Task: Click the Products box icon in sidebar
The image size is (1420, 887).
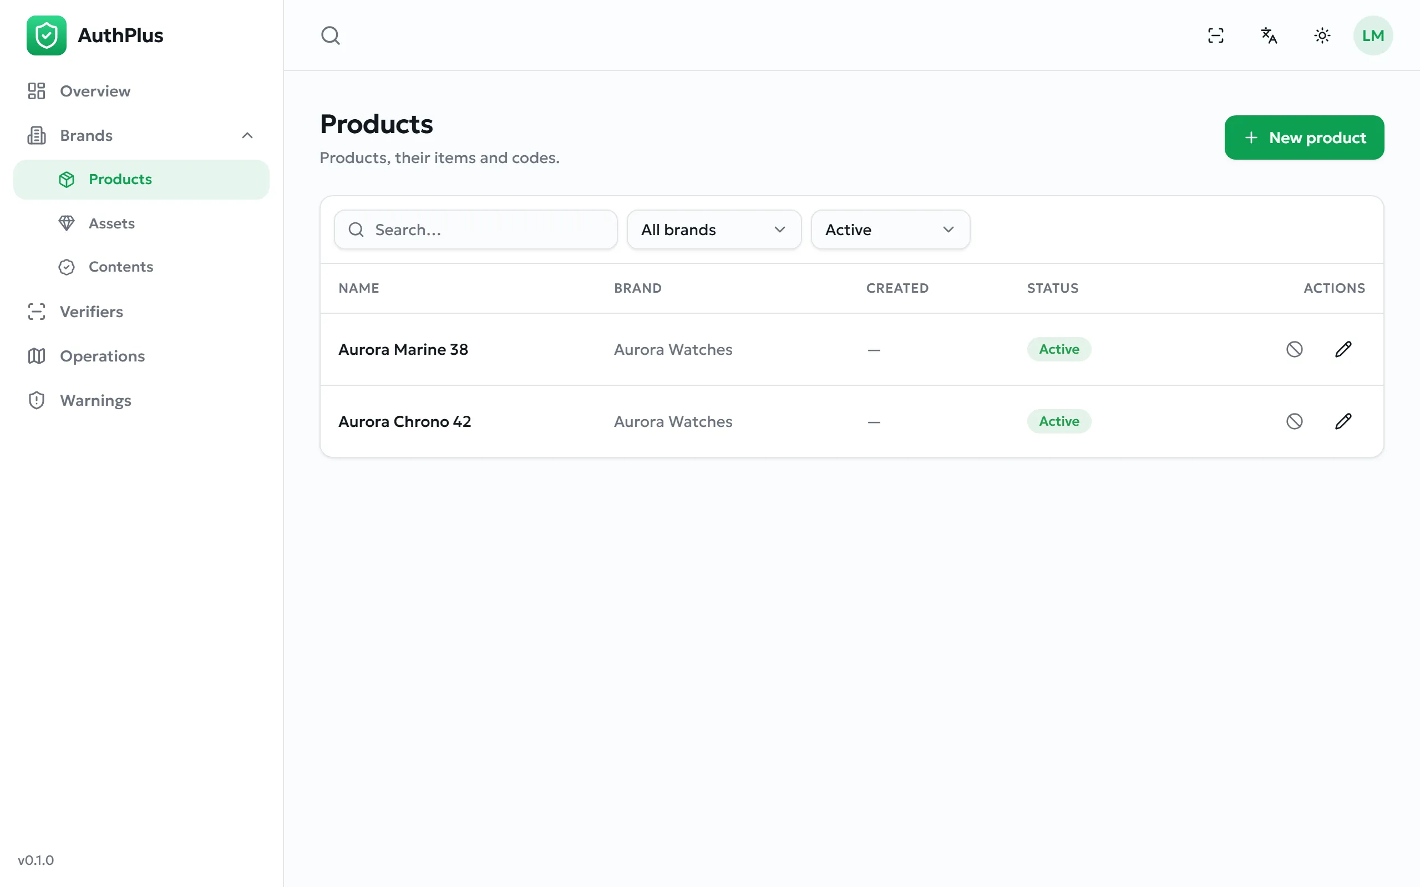Action: 67,180
